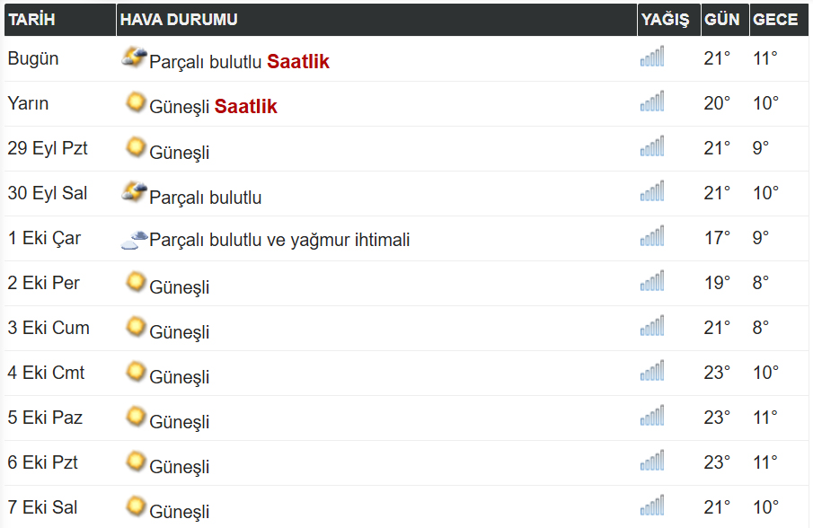Select the 5 Eki Paz date cell

[x=45, y=418]
